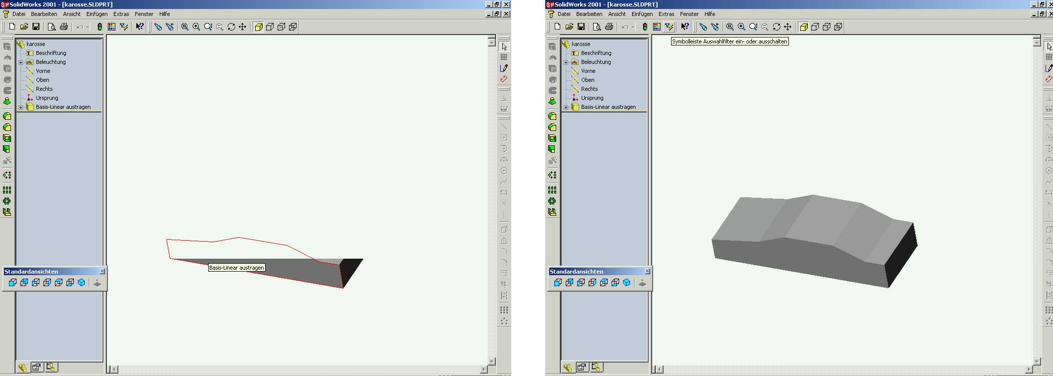Image resolution: width=1053 pixels, height=376 pixels.
Task: Open the Einfügen menu in left window
Action: (x=97, y=14)
